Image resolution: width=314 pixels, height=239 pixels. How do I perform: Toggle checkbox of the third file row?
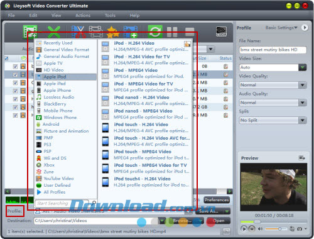click(15, 82)
